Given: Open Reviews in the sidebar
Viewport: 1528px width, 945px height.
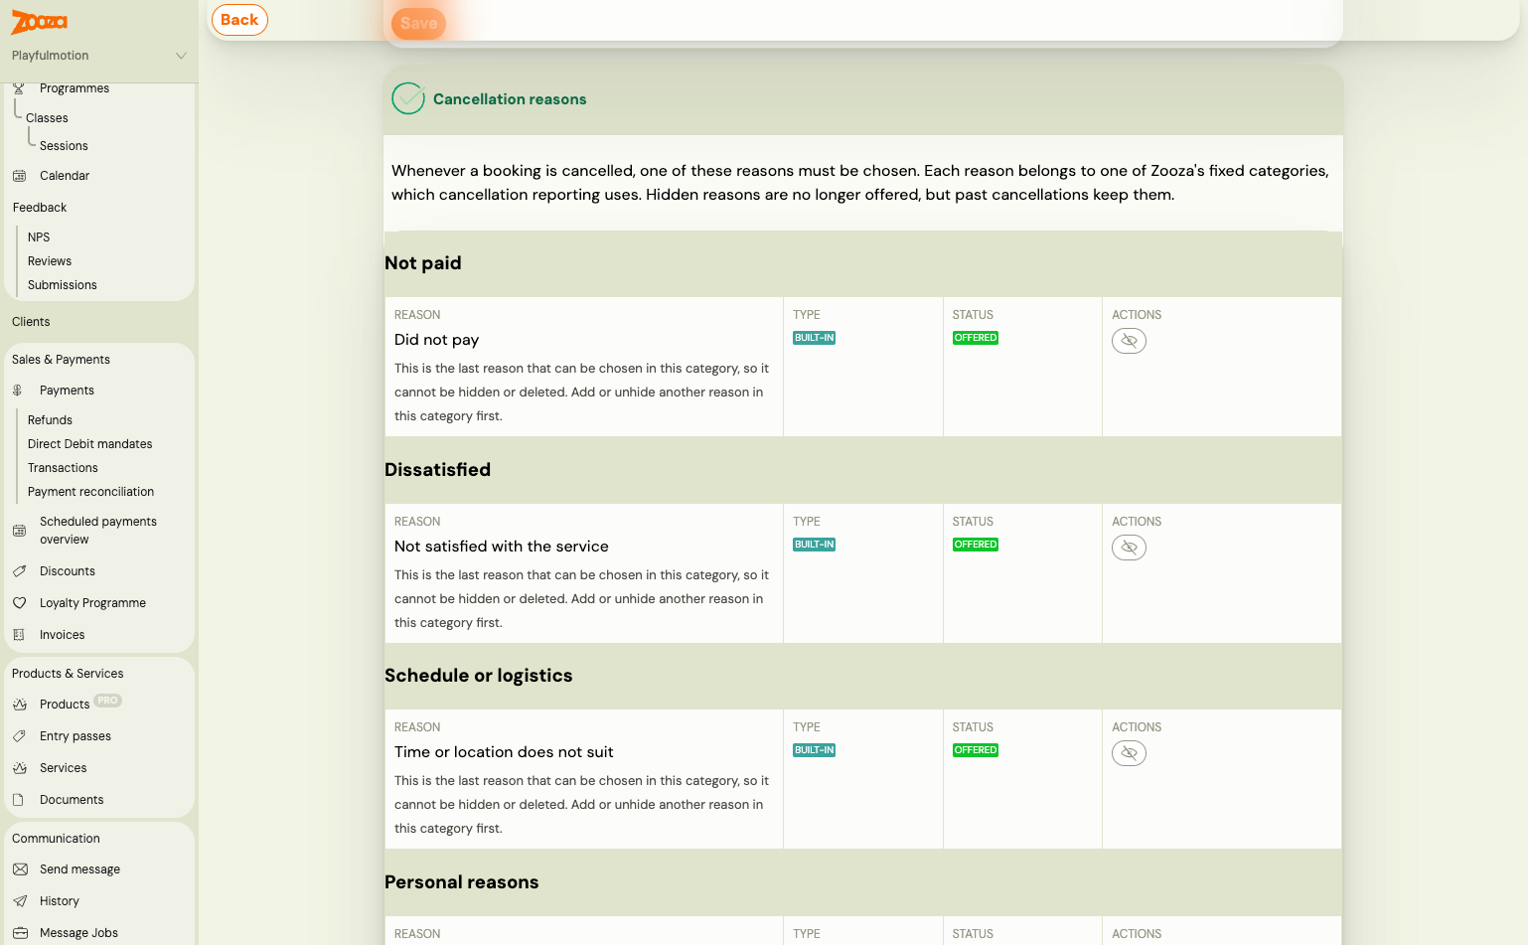Looking at the screenshot, I should tap(50, 261).
